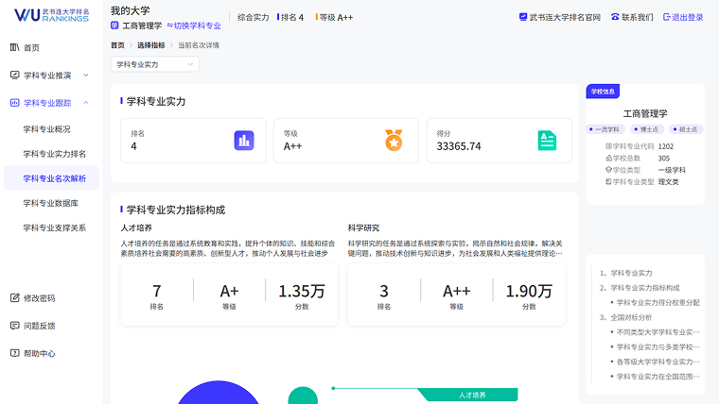Click the 帮助中心 question icon

pyautogui.click(x=15, y=353)
